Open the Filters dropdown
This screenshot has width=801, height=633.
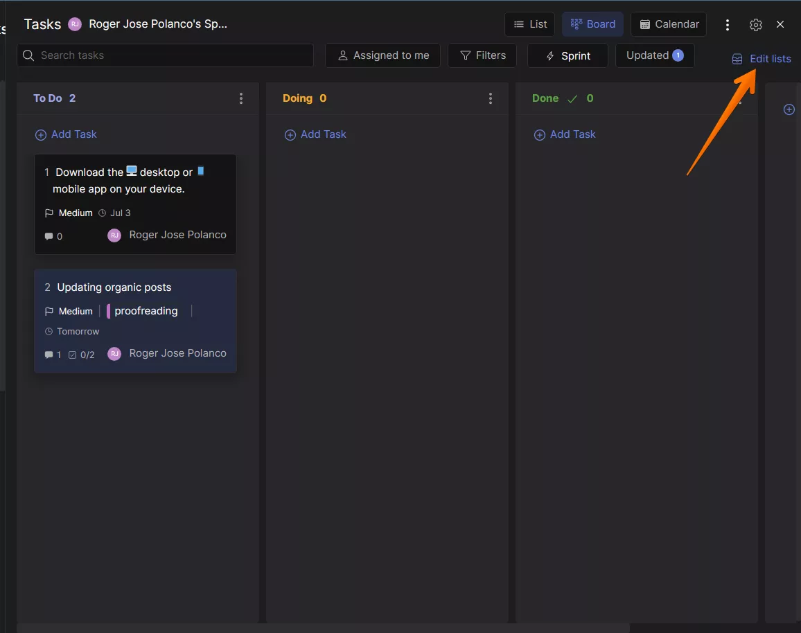click(482, 55)
